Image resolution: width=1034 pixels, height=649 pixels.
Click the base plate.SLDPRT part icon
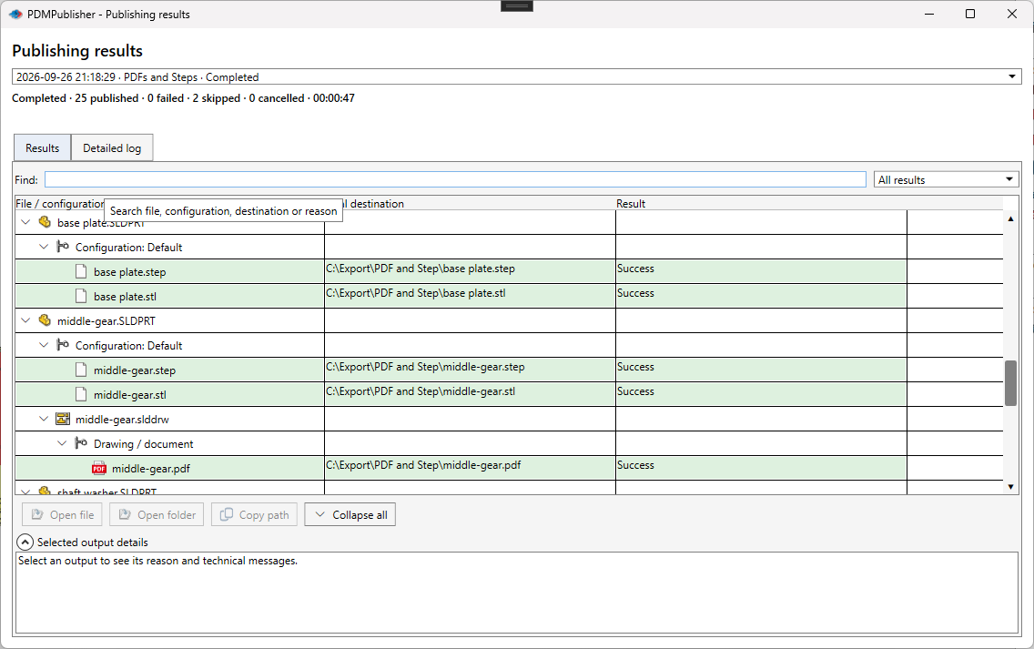click(45, 222)
